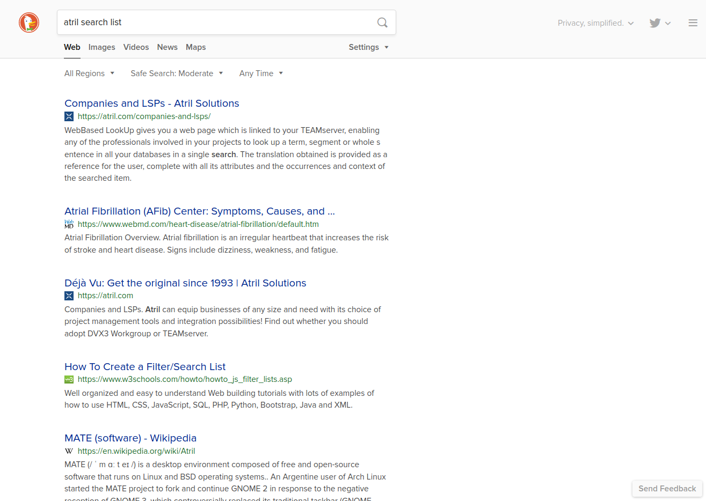Open Déjà Vu: Get the original result
Screen dimensions: 706x501
click(x=185, y=283)
